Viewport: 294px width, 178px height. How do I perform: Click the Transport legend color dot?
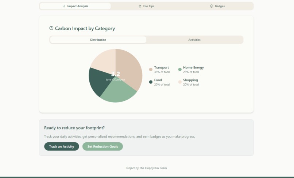point(151,70)
